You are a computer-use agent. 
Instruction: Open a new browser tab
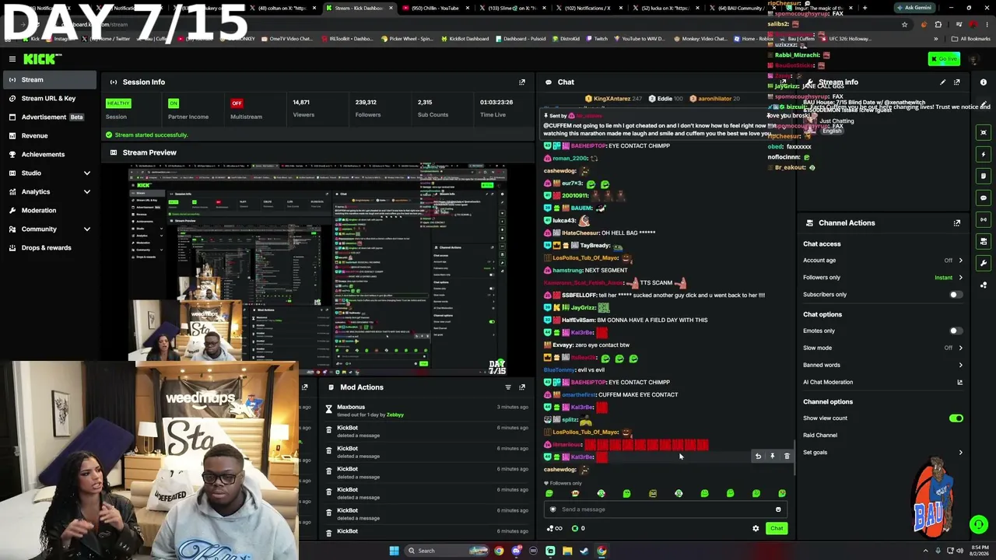click(864, 8)
